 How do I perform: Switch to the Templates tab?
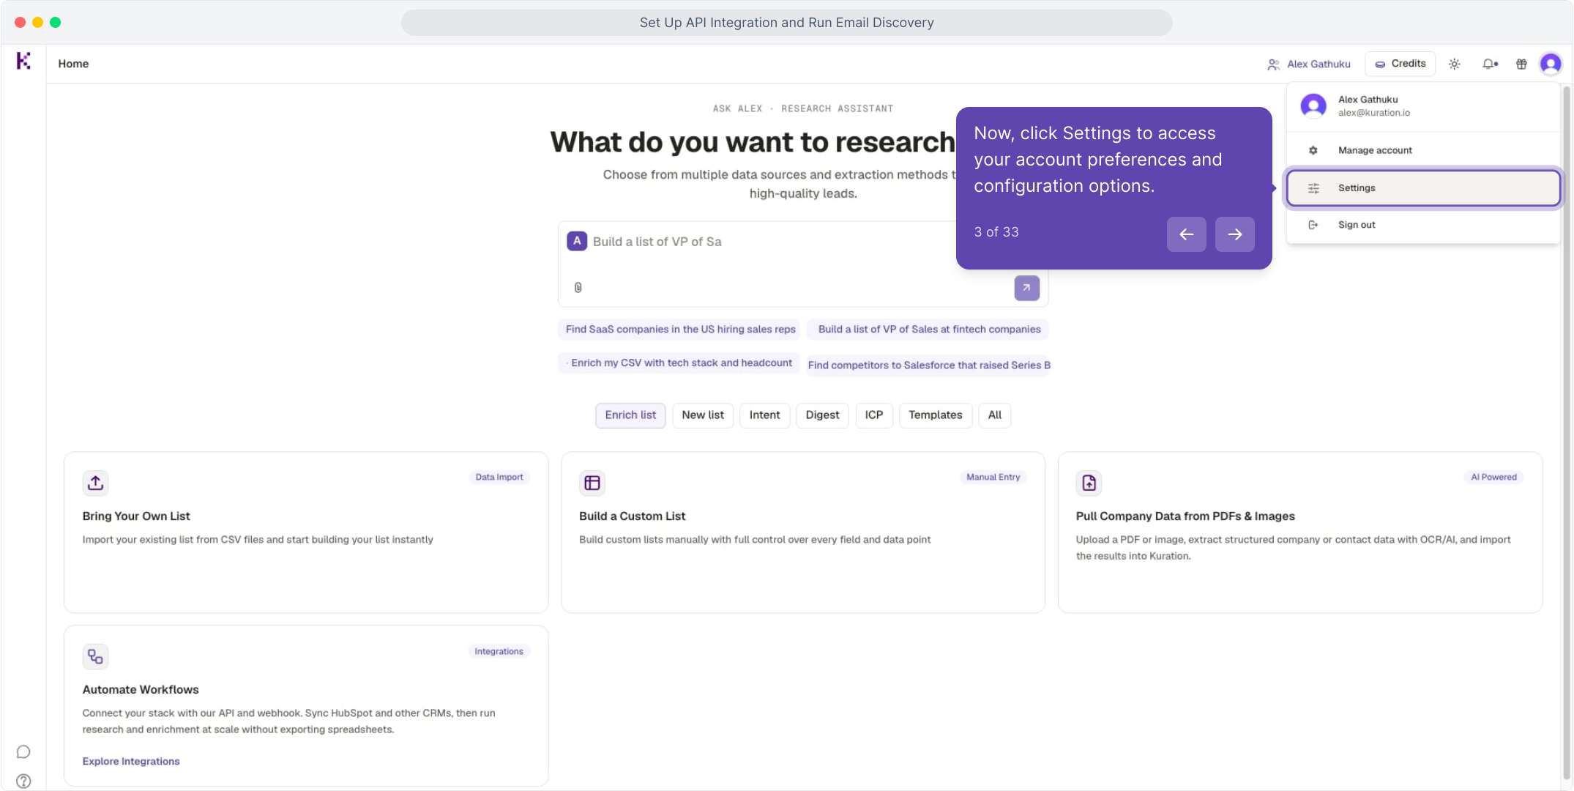pos(935,415)
